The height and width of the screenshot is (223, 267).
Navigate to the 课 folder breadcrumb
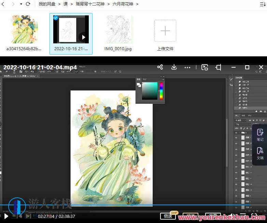(x=66, y=4)
